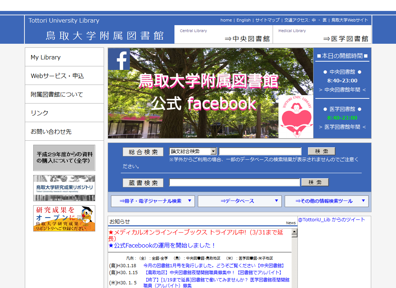Open 平成29年度からの資料の購入について banner
Screen dimensions: 396x288
click(x=64, y=157)
